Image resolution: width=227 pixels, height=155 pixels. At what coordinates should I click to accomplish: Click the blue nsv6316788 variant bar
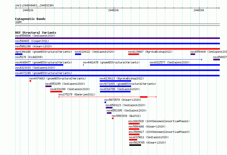click(115, 92)
